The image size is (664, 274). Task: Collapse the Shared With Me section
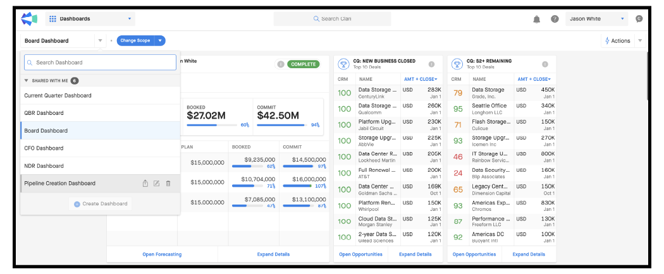[x=27, y=80]
